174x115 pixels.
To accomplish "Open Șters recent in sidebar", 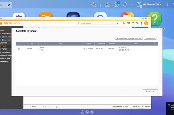I will 6,40.
